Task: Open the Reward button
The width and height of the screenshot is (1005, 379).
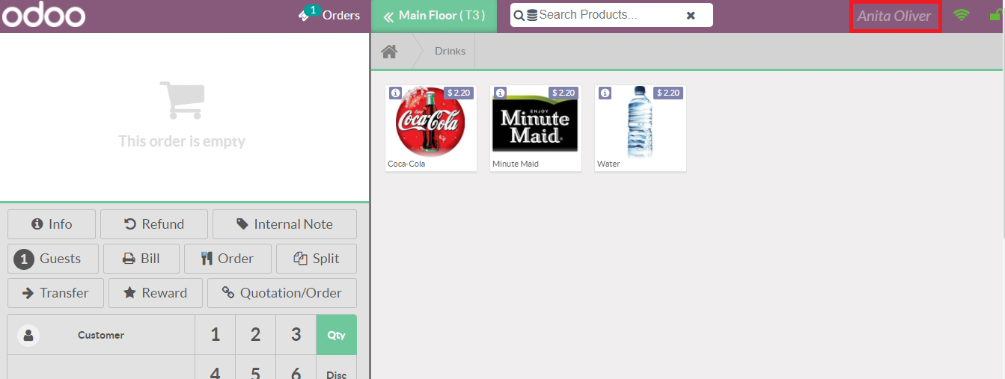Action: click(156, 293)
